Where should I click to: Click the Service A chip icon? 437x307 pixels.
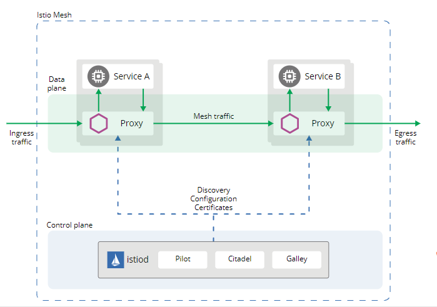(98, 76)
